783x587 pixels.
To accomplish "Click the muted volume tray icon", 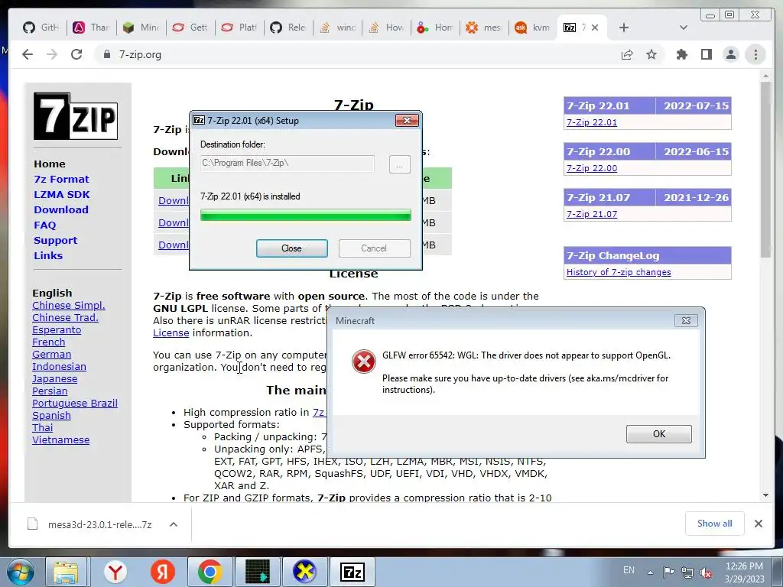I will click(x=706, y=572).
